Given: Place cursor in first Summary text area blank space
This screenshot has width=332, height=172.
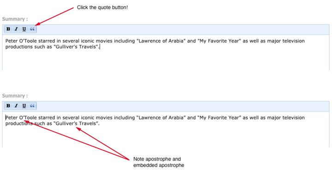Looking at the screenshot, I should pyautogui.click(x=166, y=60).
